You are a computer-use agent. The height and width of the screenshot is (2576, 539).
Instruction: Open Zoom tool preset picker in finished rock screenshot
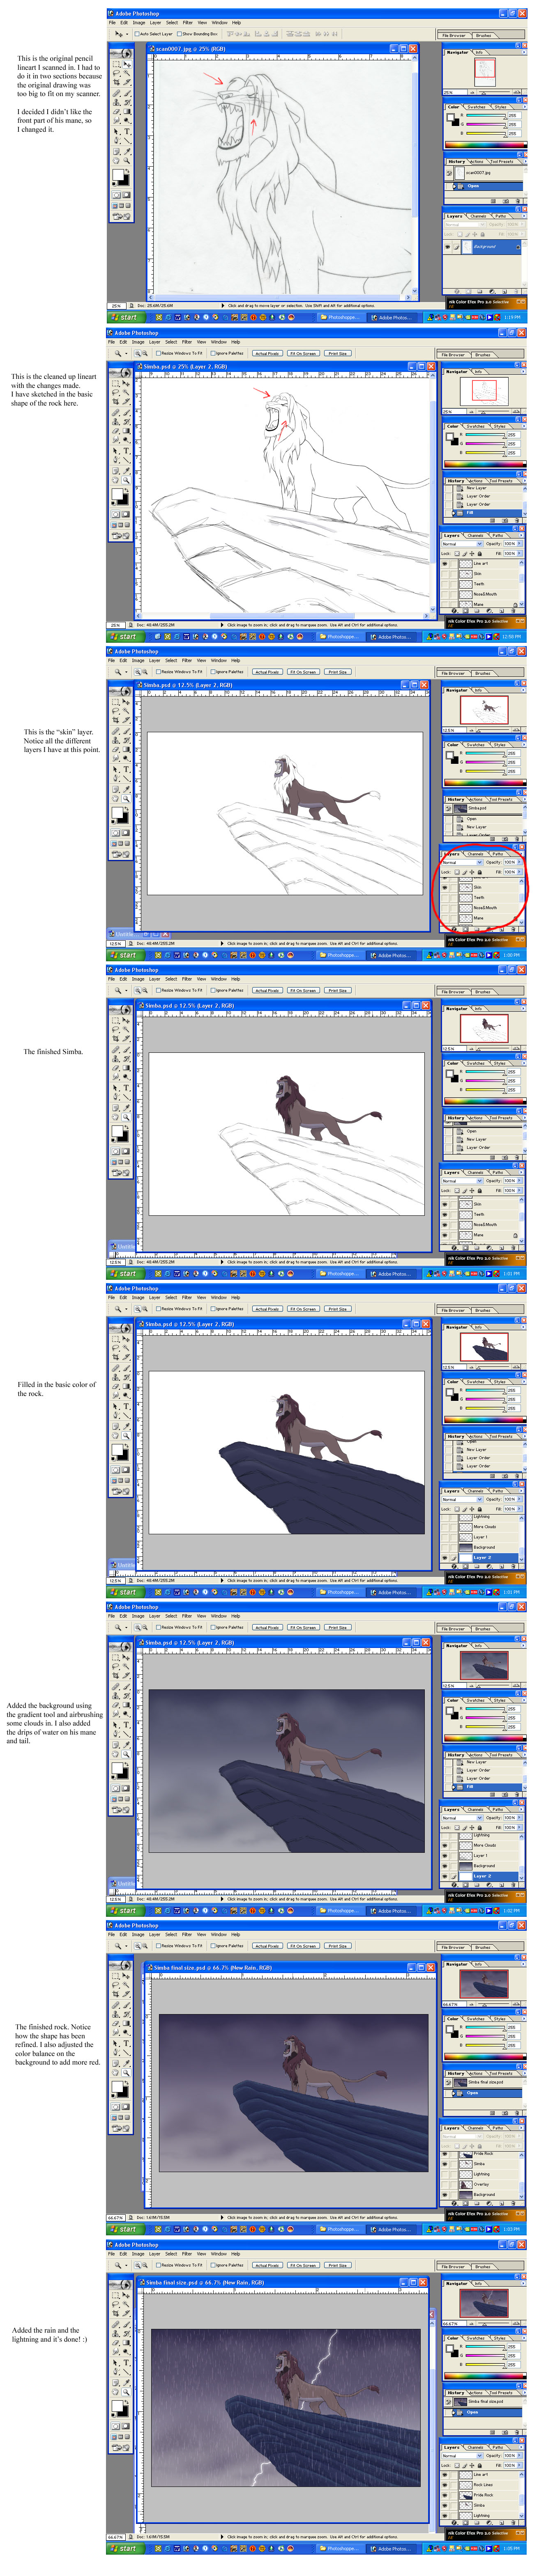pos(126,1946)
